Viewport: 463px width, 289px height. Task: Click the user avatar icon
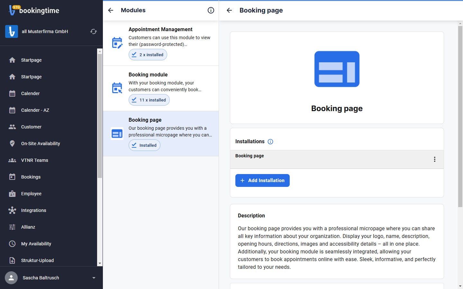[11, 278]
